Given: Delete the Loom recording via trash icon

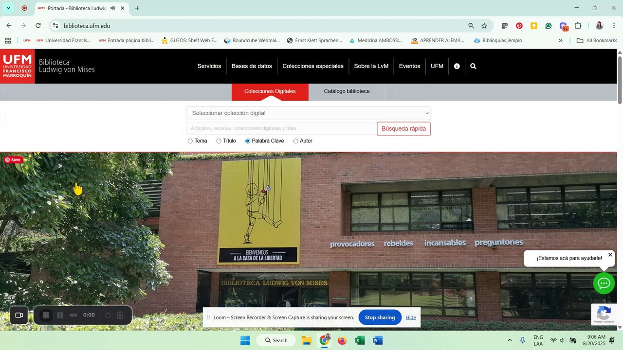Looking at the screenshot, I should (120, 315).
